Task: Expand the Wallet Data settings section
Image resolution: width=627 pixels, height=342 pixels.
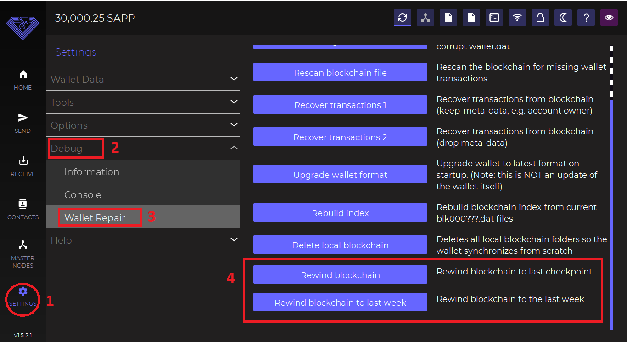Action: (142, 79)
